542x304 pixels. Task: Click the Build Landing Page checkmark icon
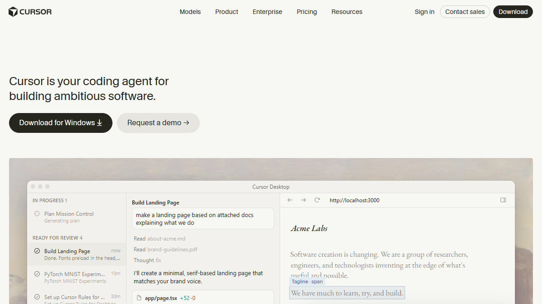(x=37, y=251)
